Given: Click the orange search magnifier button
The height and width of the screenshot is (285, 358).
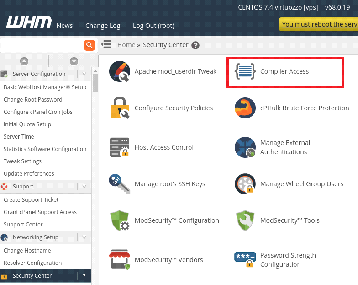Looking at the screenshot, I should click(89, 45).
